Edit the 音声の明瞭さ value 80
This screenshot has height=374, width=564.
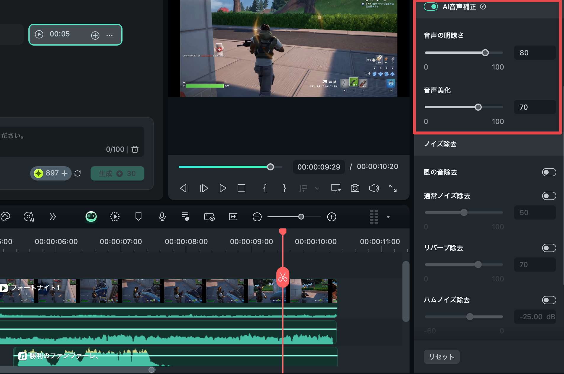535,53
